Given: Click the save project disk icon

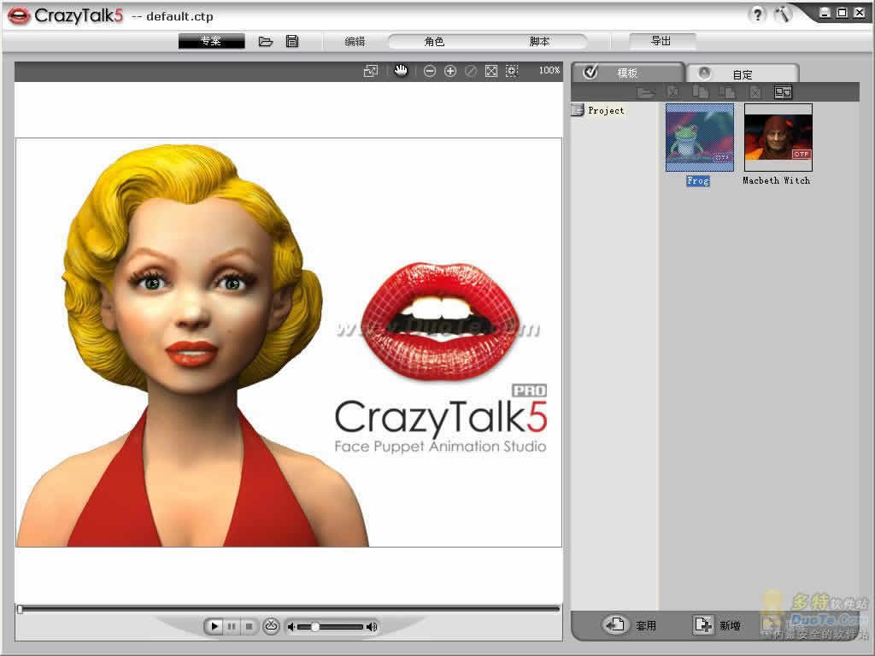Looking at the screenshot, I should (x=292, y=41).
